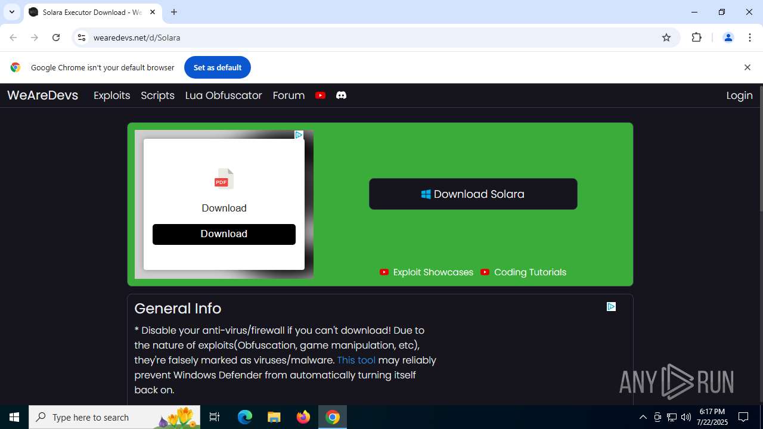The height and width of the screenshot is (429, 763).
Task: Click the black Download button in the ad
Action: [x=224, y=234]
